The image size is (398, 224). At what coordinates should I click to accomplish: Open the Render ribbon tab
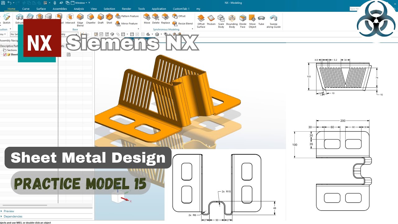(127, 9)
